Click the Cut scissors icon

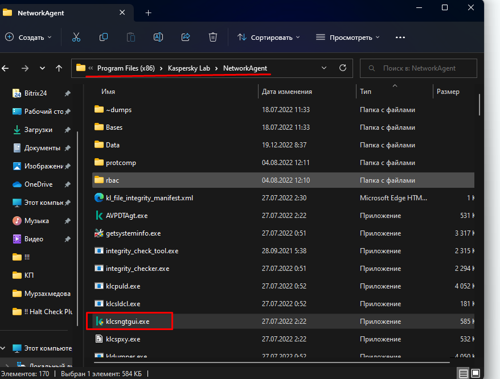pyautogui.click(x=76, y=38)
